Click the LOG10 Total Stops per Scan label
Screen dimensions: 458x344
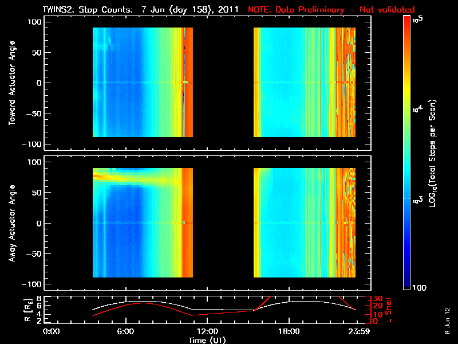pyautogui.click(x=433, y=153)
